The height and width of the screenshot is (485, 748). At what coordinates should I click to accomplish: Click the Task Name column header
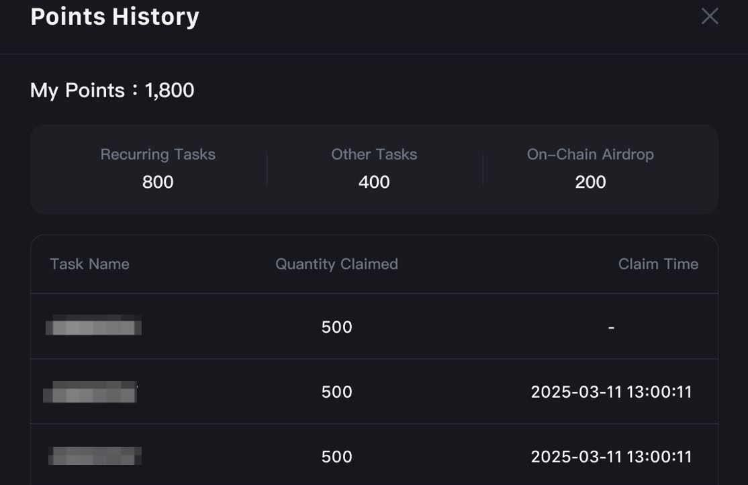coord(89,264)
